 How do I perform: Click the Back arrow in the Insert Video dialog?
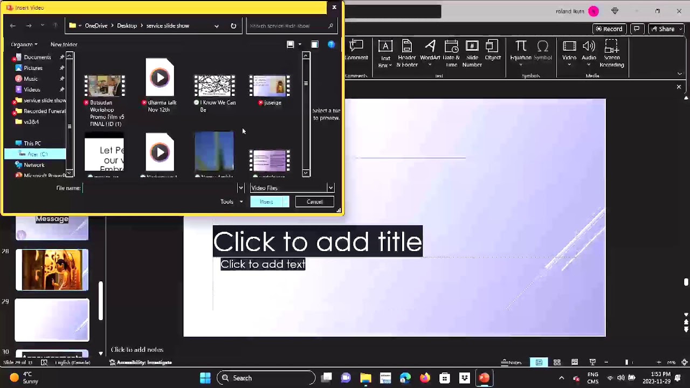point(13,25)
